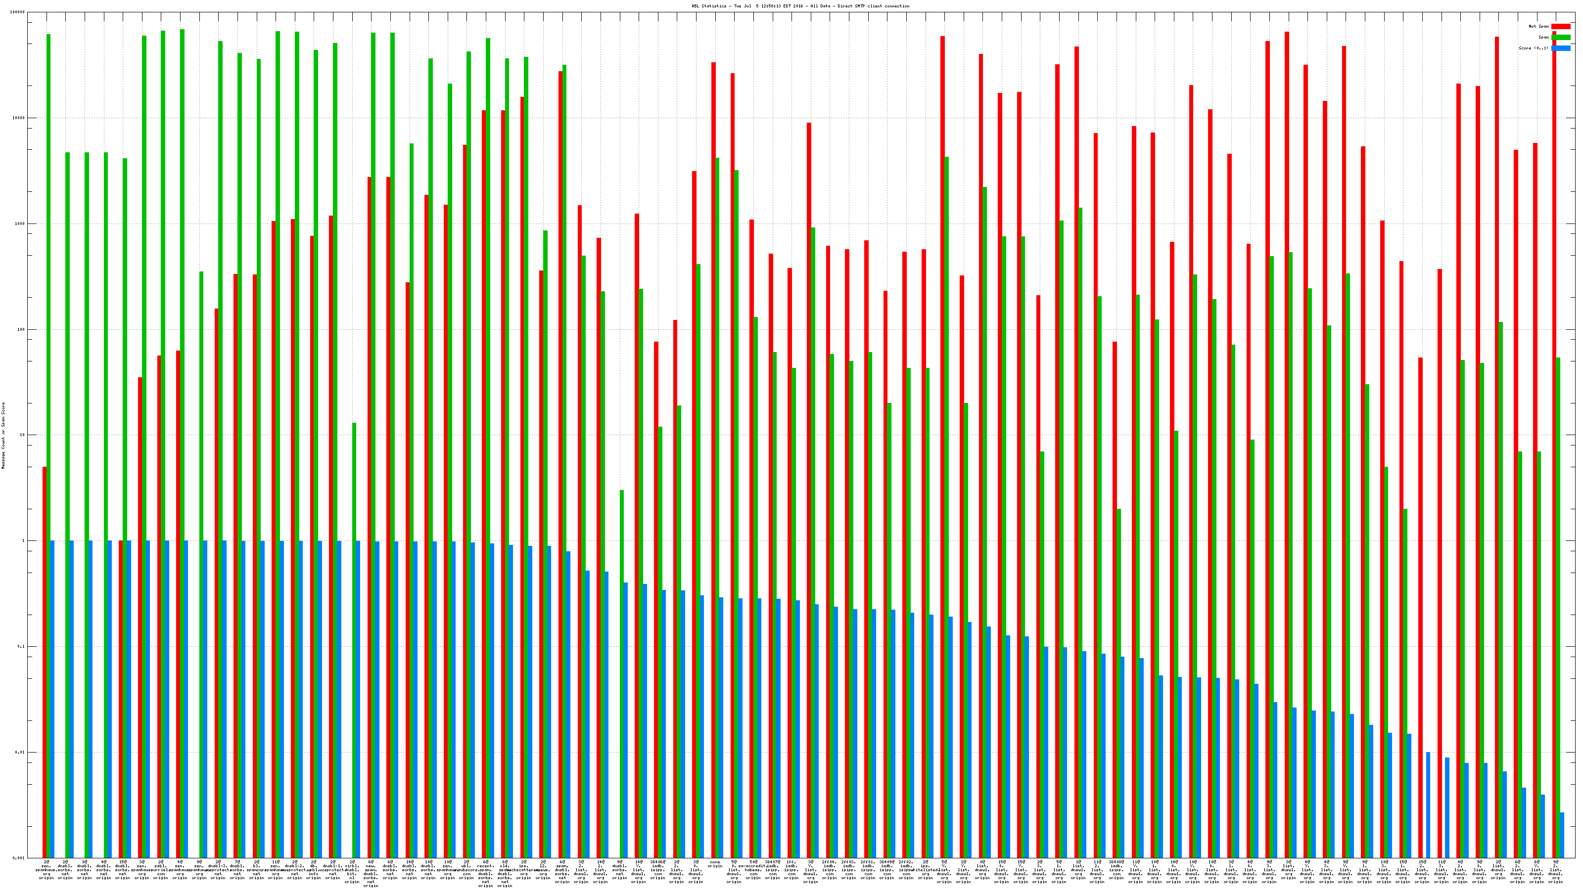The height and width of the screenshot is (890, 1583).
Task: Click the sa-accredit.habeas.com x-axis label
Action: coord(753,870)
